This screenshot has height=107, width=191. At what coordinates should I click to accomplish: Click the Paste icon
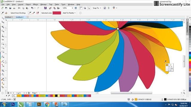(x=27, y=8)
